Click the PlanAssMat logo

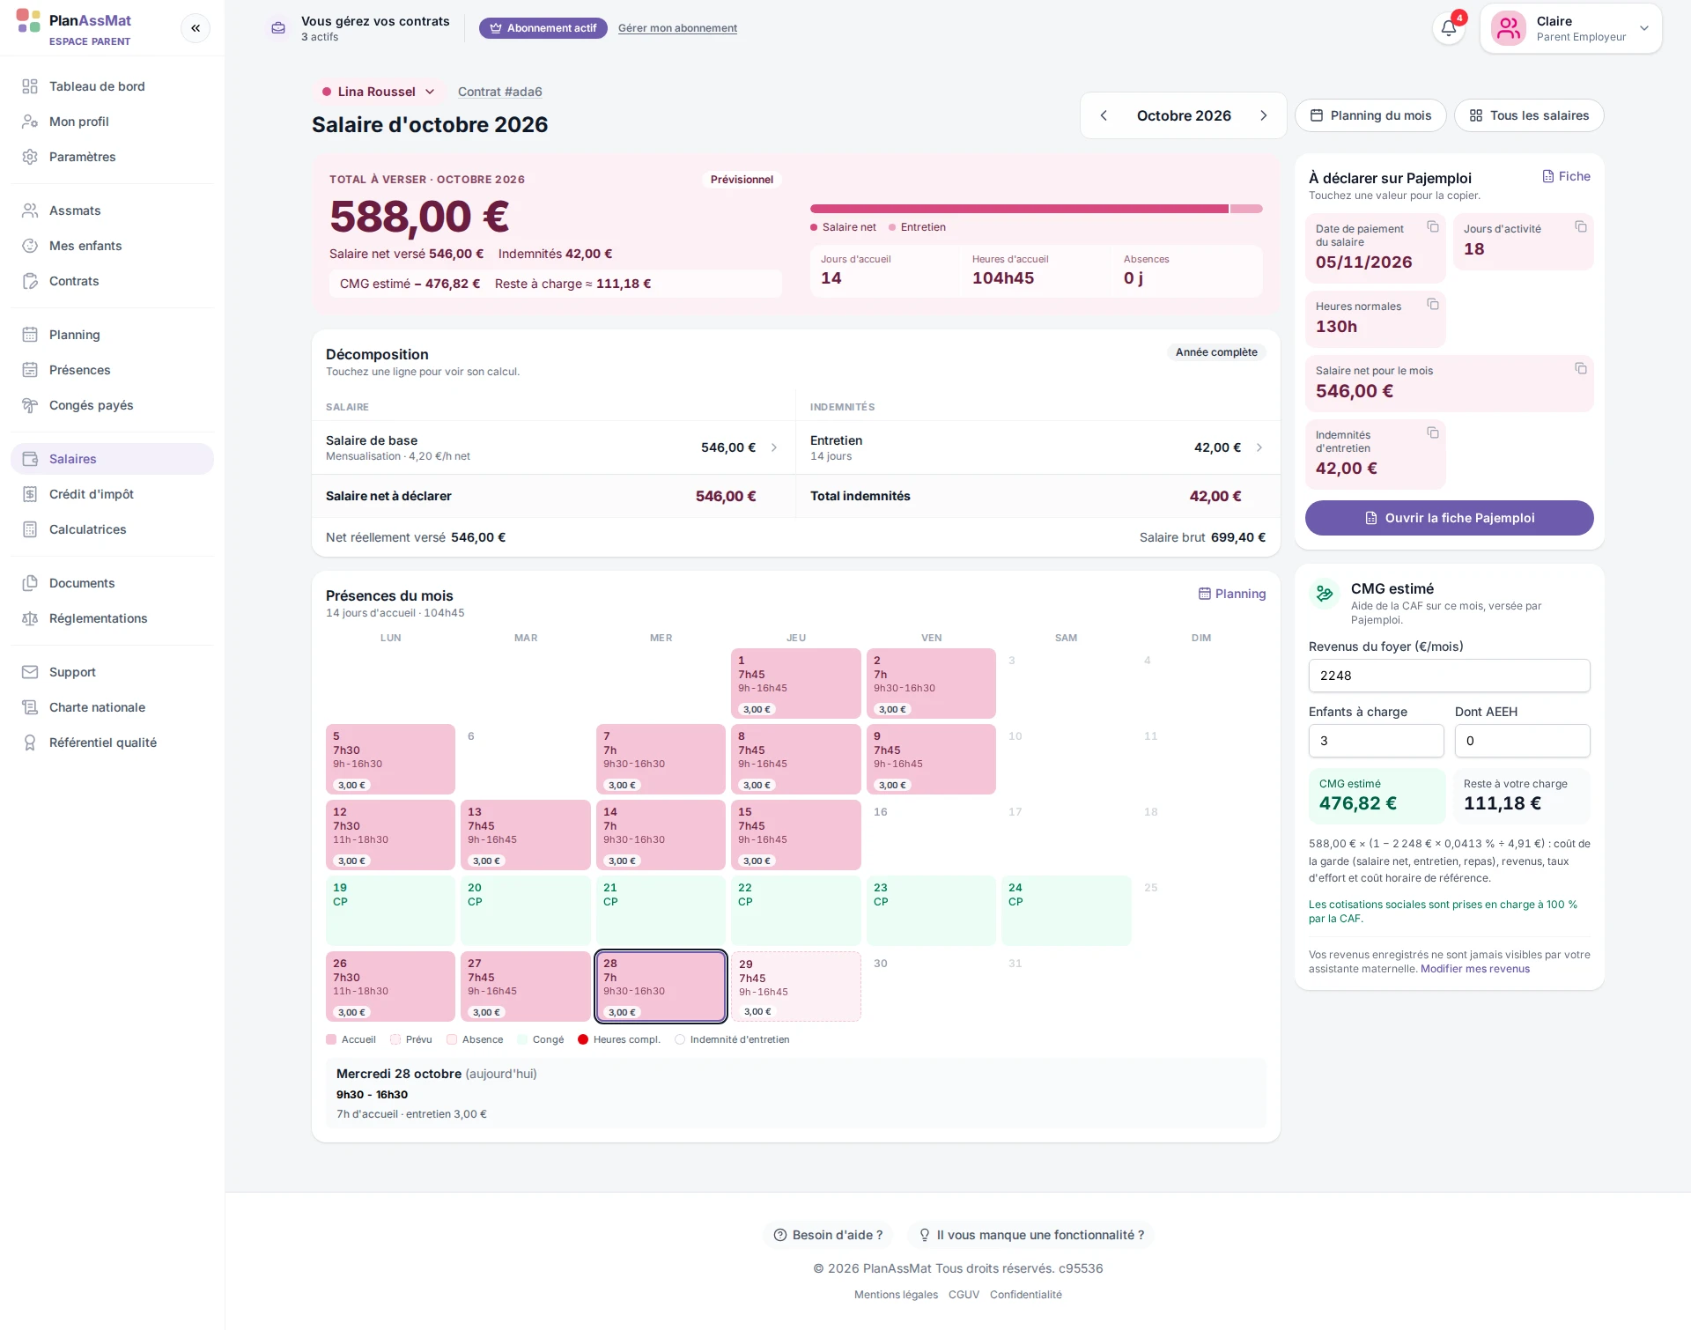(28, 21)
